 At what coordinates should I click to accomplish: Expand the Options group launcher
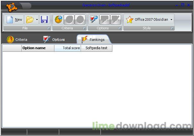(119, 28)
